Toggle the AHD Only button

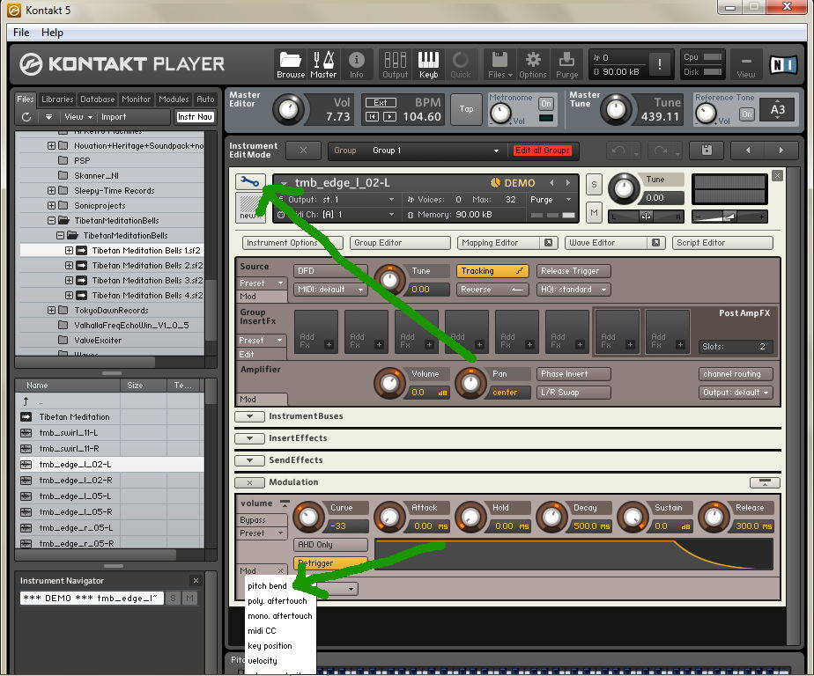point(330,545)
